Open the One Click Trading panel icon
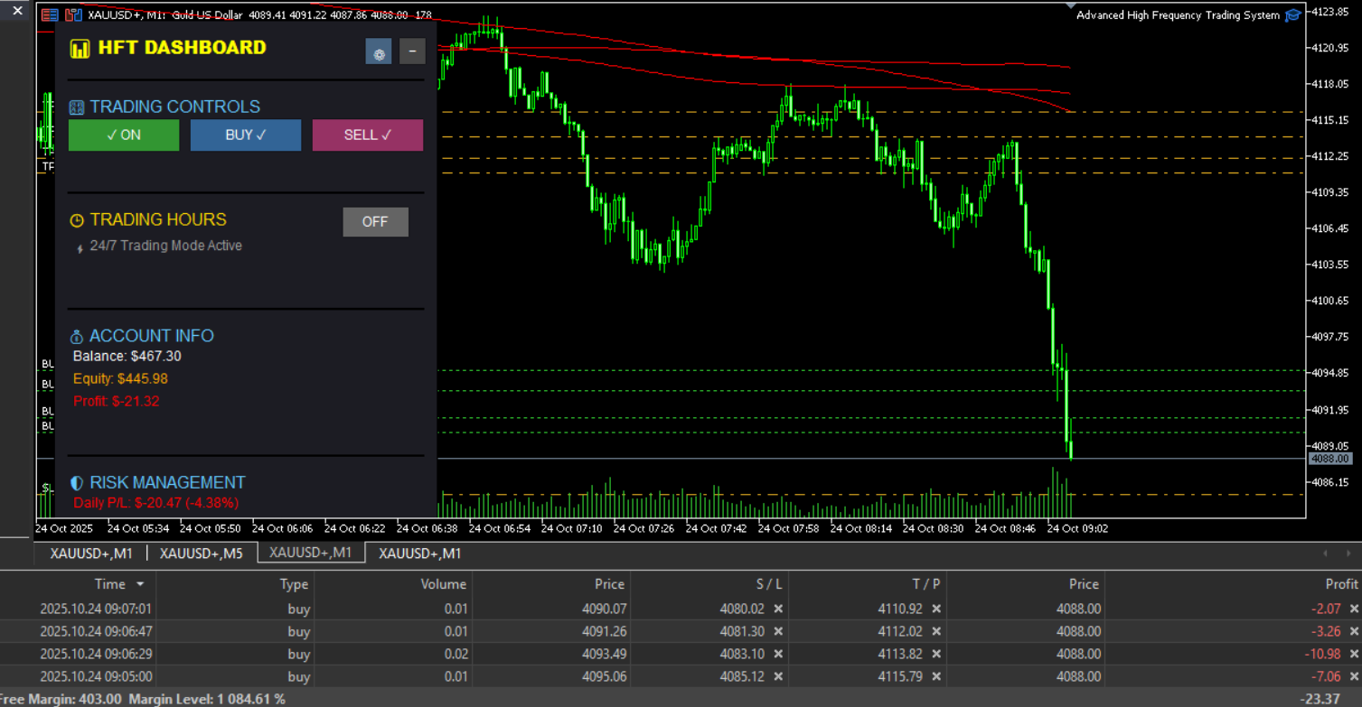The width and height of the screenshot is (1362, 707). point(51,15)
